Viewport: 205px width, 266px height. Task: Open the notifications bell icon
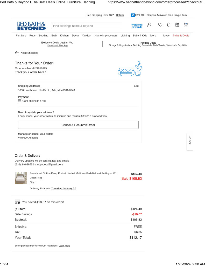point(169,25)
